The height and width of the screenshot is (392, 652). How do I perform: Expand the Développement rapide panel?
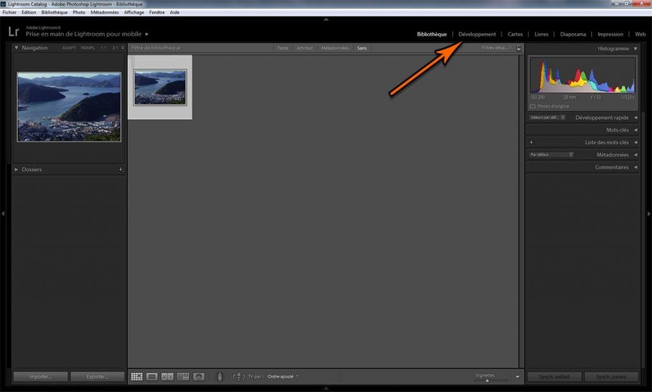pyautogui.click(x=635, y=118)
